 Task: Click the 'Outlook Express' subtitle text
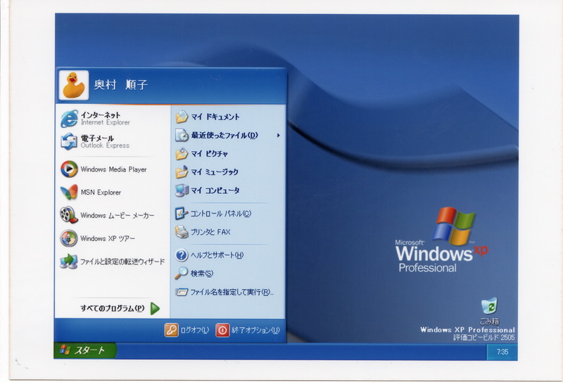pyautogui.click(x=105, y=145)
